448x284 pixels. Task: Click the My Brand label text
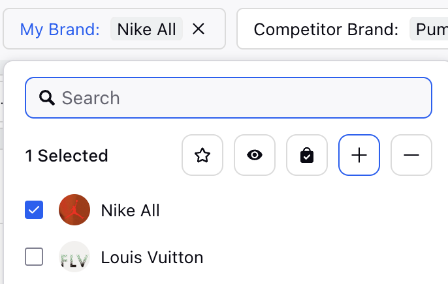point(59,29)
